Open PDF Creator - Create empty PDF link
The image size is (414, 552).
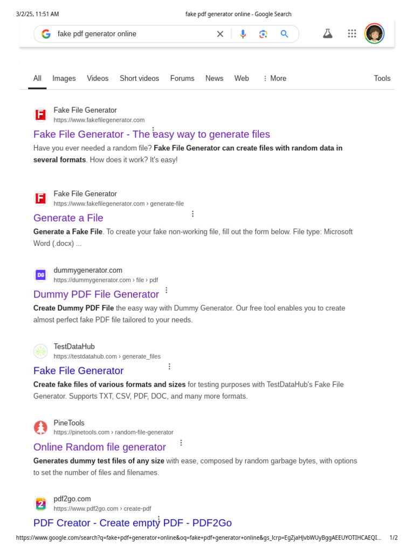click(133, 523)
